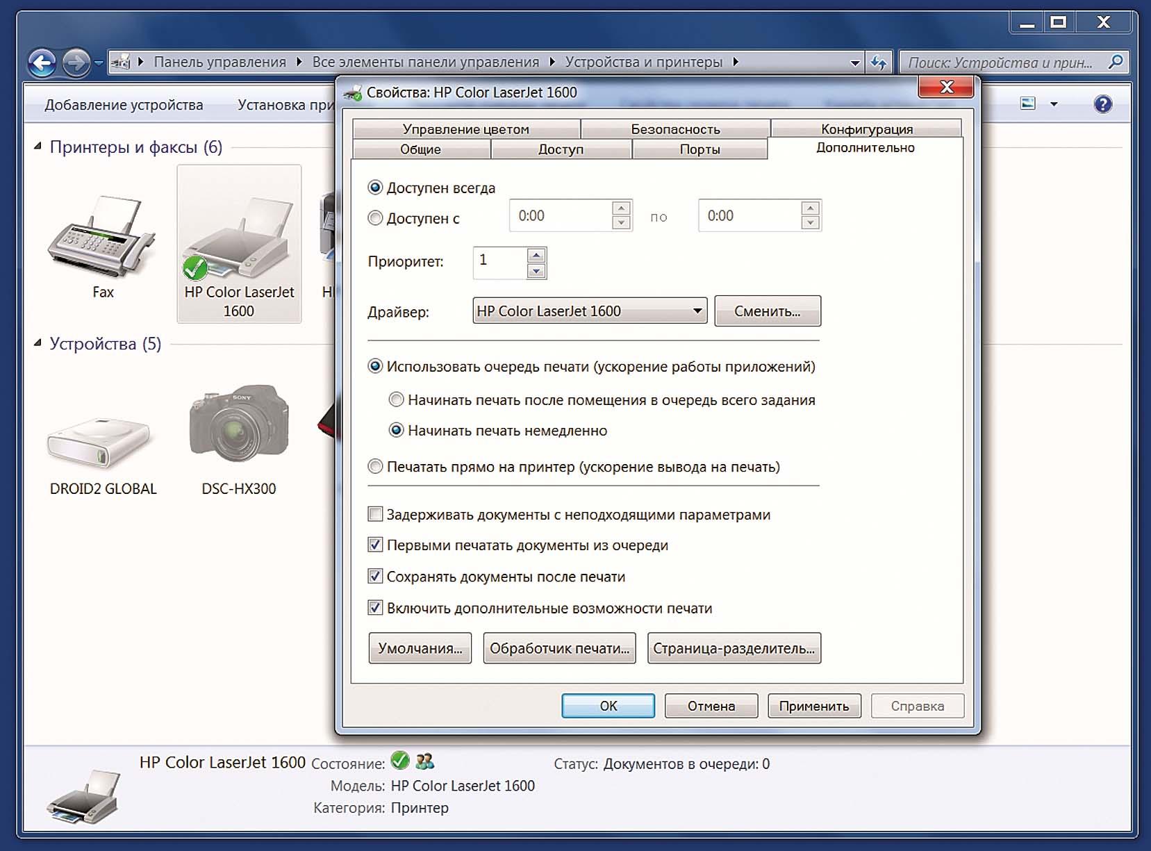Click the search magnifier icon
The image size is (1151, 851).
pos(1115,63)
